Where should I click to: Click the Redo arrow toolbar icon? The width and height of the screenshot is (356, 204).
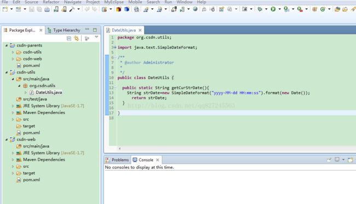(94, 9)
